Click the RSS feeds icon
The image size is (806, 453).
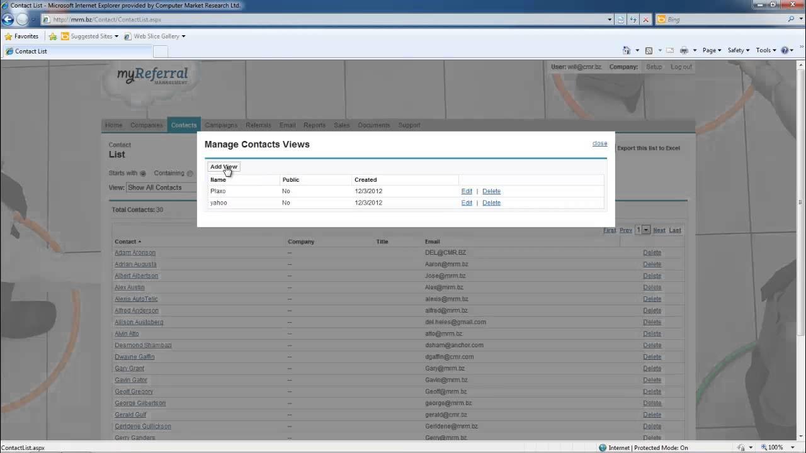pos(649,50)
